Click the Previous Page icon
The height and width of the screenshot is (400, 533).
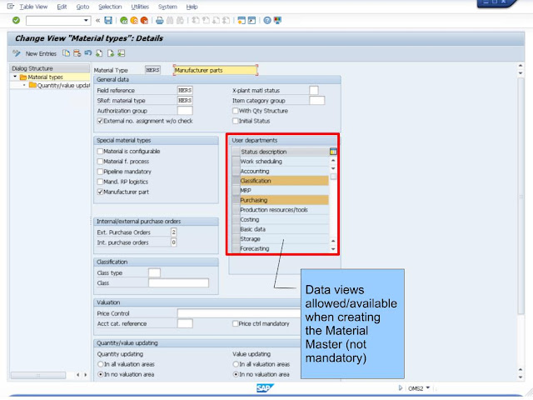coord(206,21)
